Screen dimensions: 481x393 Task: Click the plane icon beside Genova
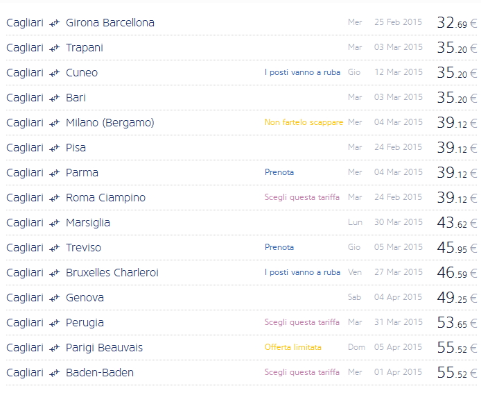pos(55,298)
